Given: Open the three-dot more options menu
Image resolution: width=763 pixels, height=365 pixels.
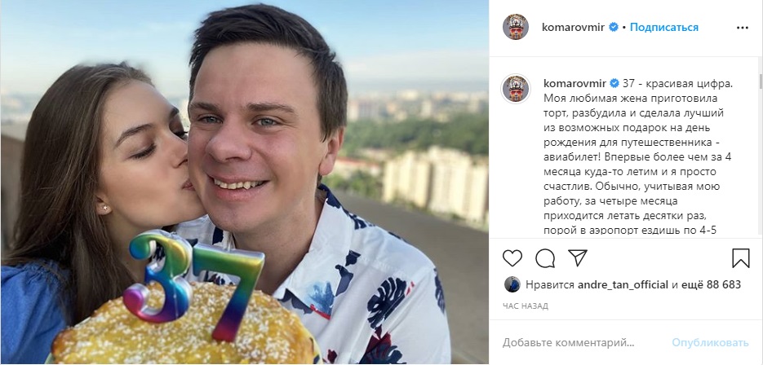Looking at the screenshot, I should point(742,28).
